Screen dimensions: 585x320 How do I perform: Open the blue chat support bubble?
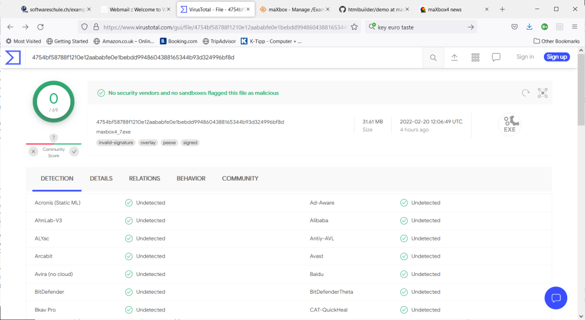pyautogui.click(x=555, y=298)
